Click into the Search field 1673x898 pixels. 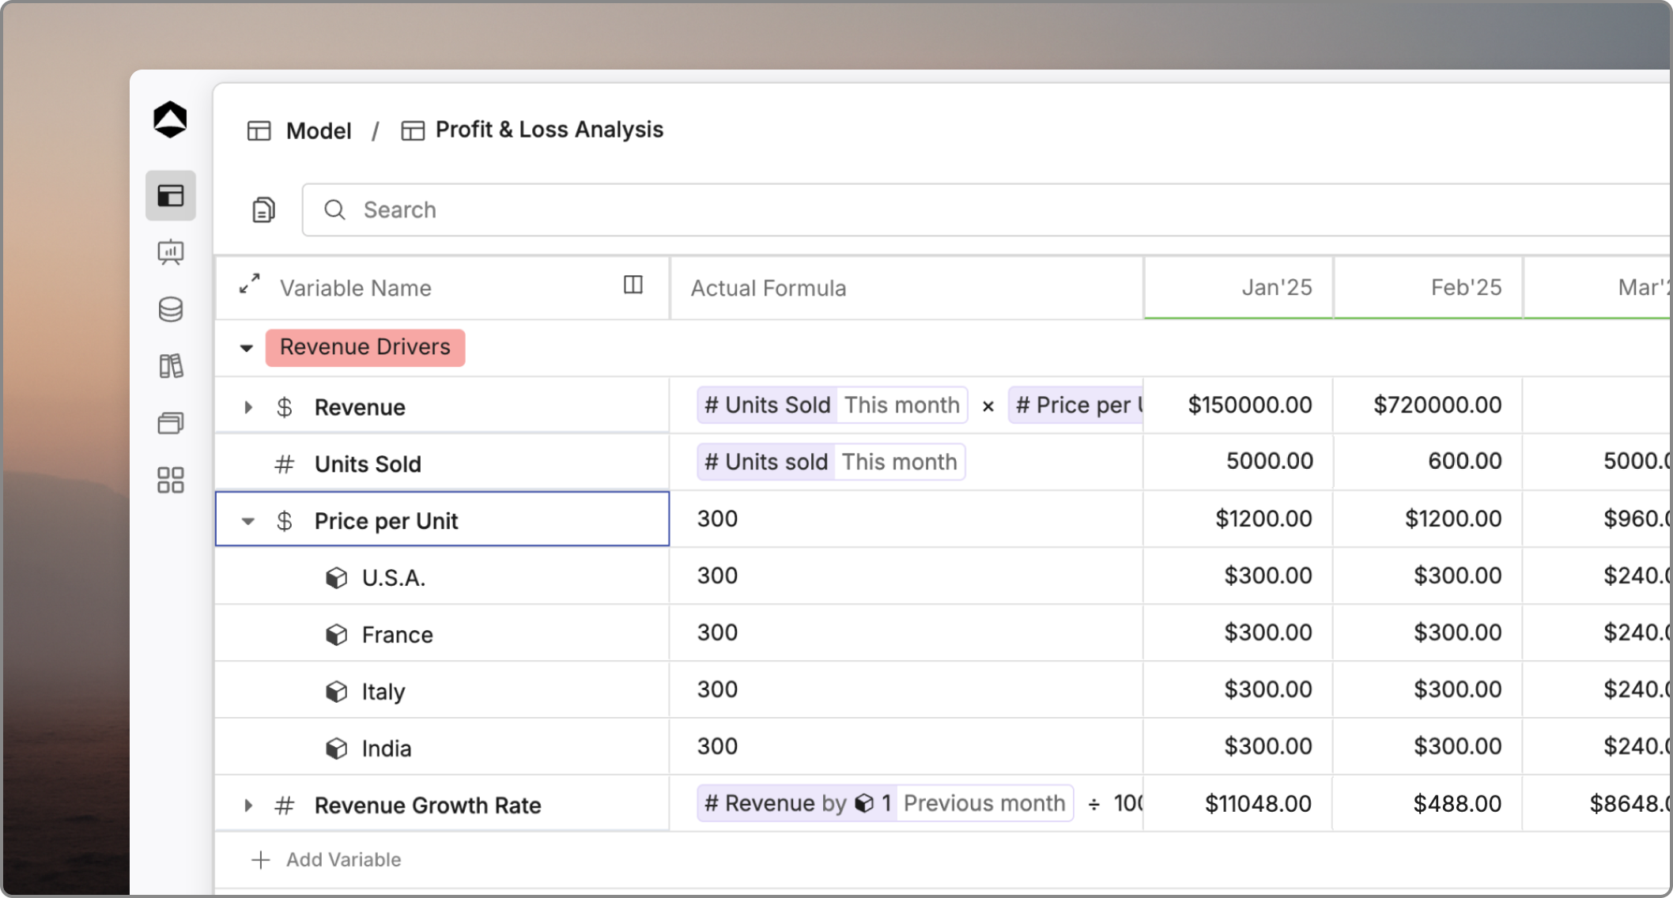pyautogui.click(x=987, y=209)
